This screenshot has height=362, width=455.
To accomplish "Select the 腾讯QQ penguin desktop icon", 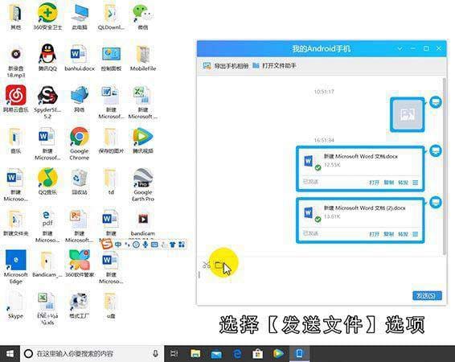I will 47,58.
